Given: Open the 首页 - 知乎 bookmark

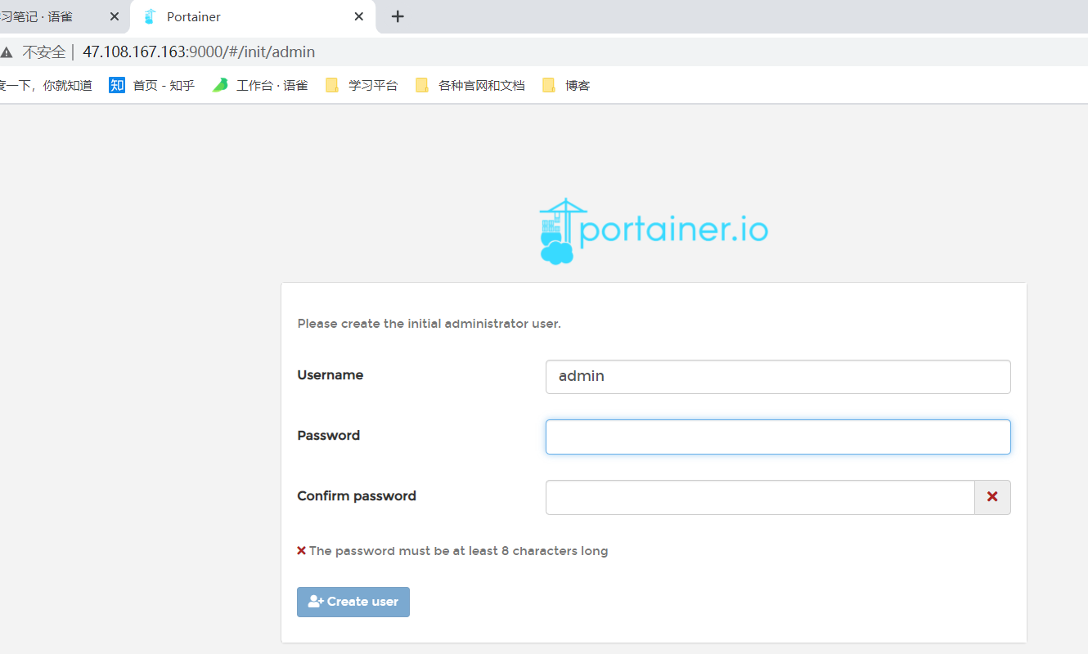Looking at the screenshot, I should click(x=152, y=85).
